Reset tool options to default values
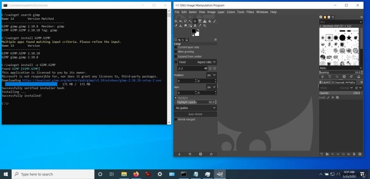 [x=211, y=154]
